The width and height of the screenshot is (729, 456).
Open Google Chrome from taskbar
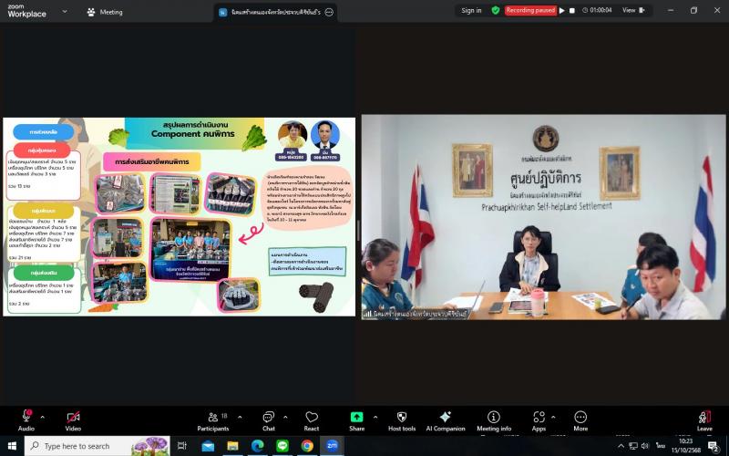307,446
